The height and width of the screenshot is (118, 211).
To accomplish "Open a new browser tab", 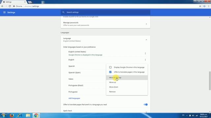I will coord(30,2).
